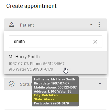This screenshot has height=110, width=109.
Task: Click the State: Alaska tooltip line
Action: [x=44, y=99]
